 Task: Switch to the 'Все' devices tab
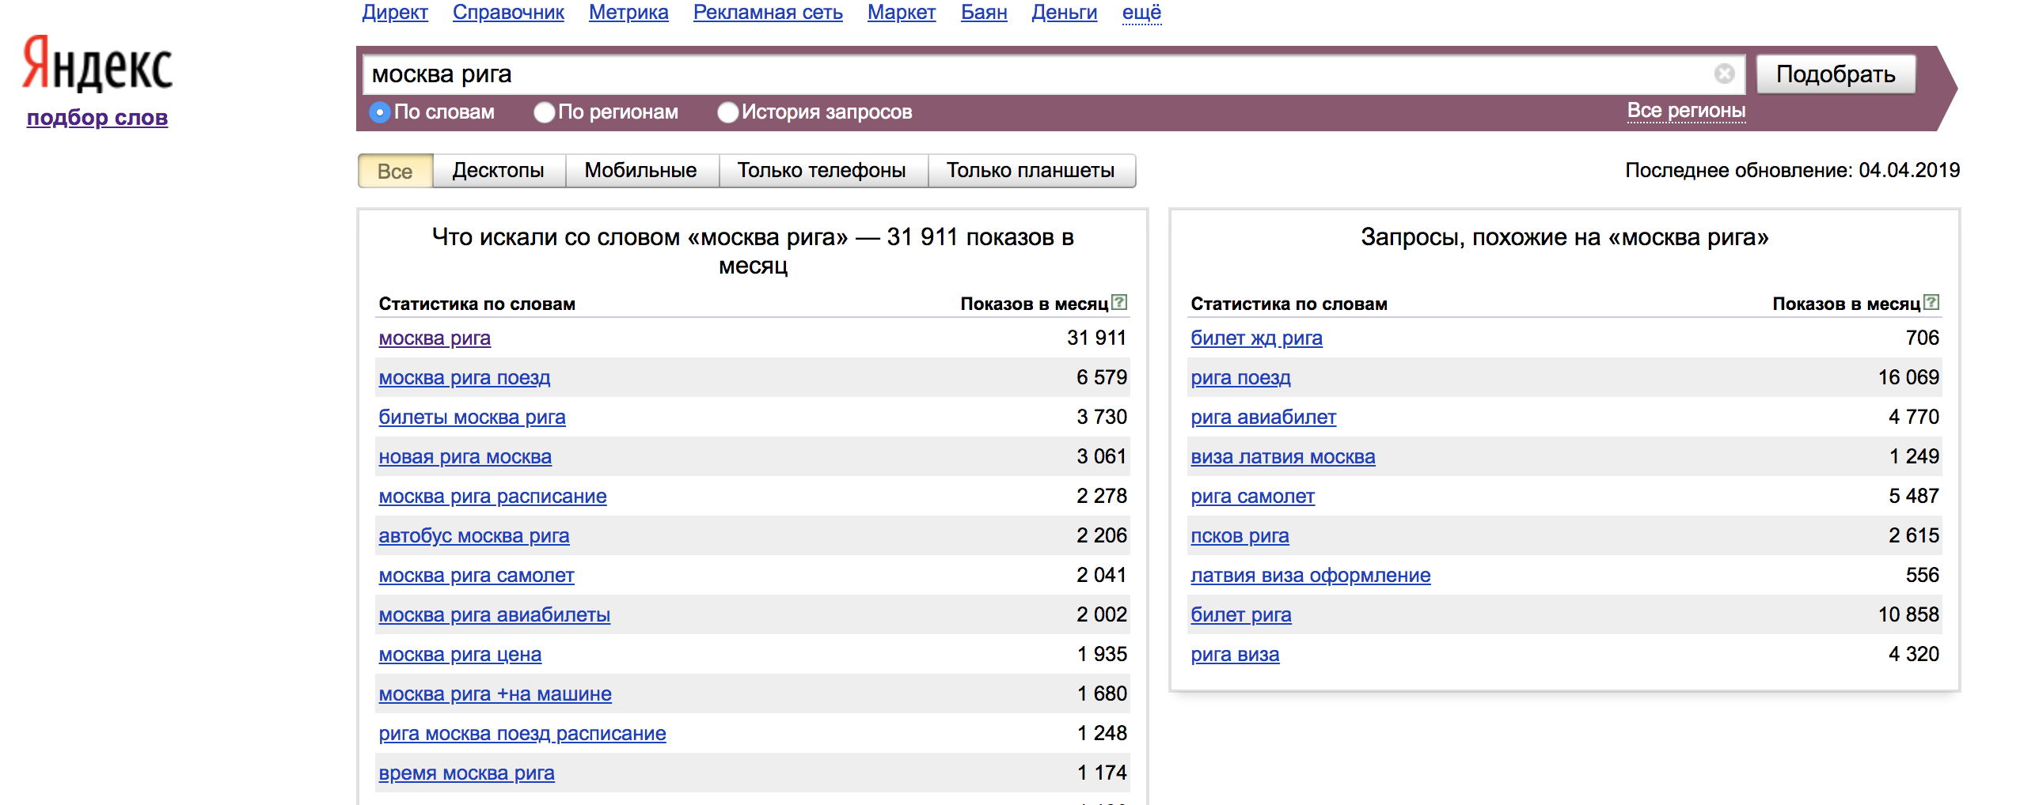click(x=395, y=171)
